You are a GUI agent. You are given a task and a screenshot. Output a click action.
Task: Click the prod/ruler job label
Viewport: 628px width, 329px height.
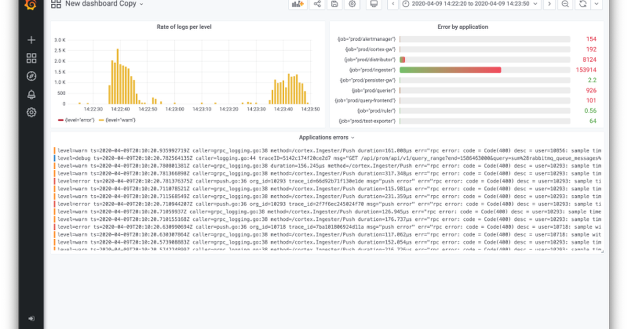[x=376, y=111]
